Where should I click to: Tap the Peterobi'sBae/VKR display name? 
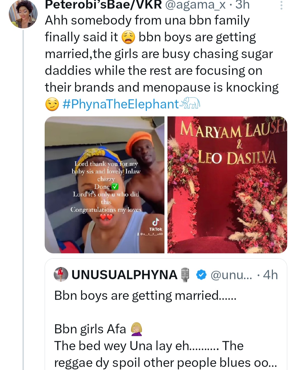point(103,5)
